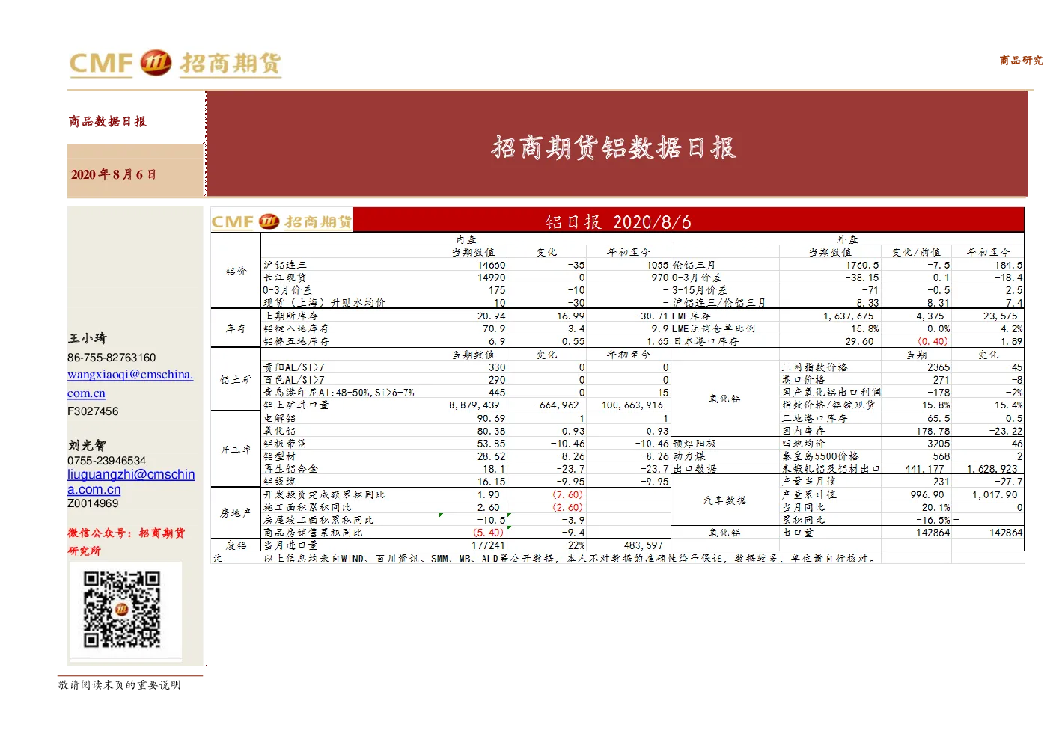This screenshot has width=1050, height=742.
Task: Click the 当月进口量 value 177241
Action: tap(488, 545)
